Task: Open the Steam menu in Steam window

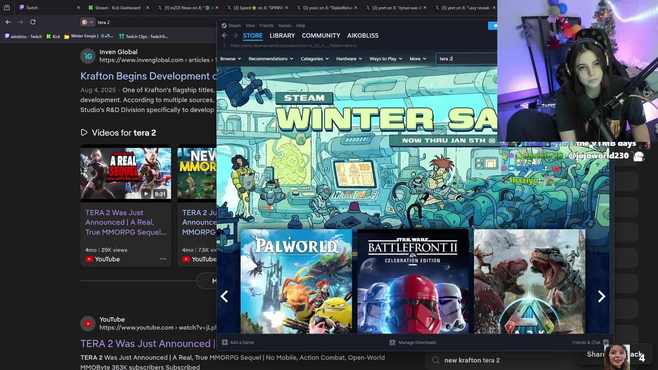Action: 234,25
